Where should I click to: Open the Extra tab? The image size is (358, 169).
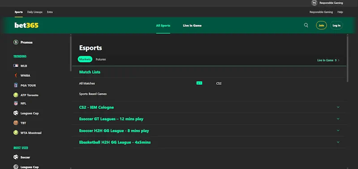[50, 12]
